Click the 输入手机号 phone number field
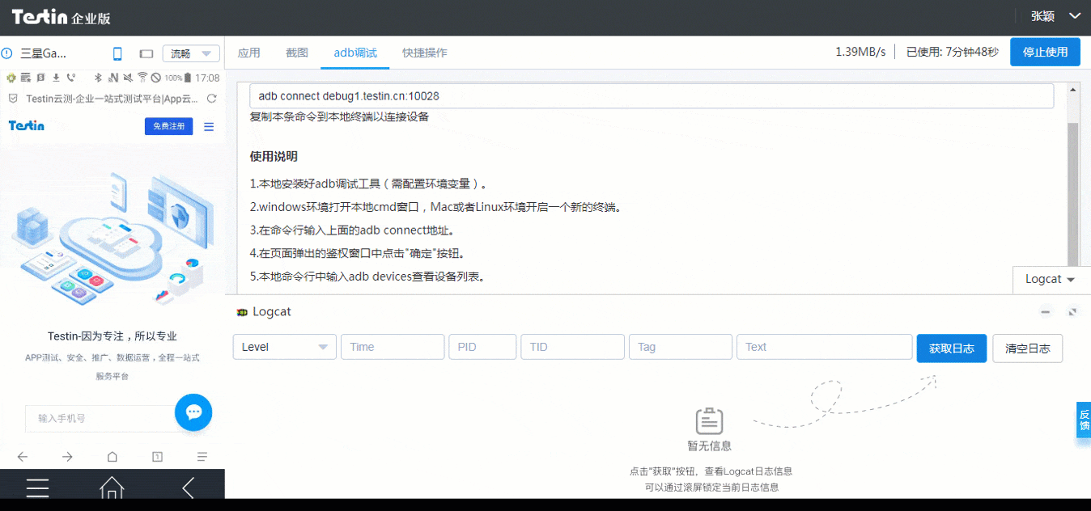Image resolution: width=1091 pixels, height=511 pixels. [x=101, y=418]
